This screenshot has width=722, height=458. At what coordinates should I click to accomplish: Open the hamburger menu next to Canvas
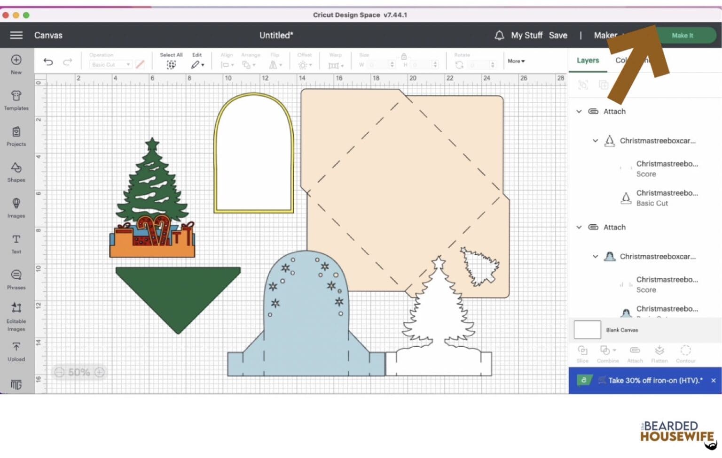(x=16, y=35)
